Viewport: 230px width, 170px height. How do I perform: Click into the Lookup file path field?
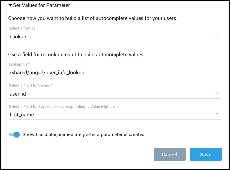click(115, 72)
